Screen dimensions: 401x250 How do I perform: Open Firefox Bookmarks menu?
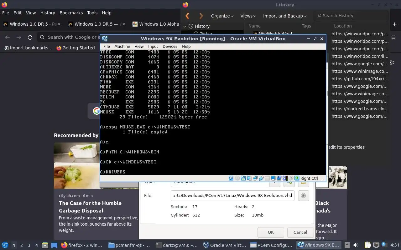point(71,13)
